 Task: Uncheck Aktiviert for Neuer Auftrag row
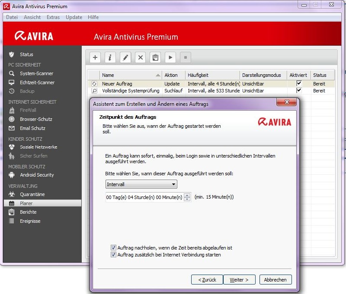pos(298,83)
